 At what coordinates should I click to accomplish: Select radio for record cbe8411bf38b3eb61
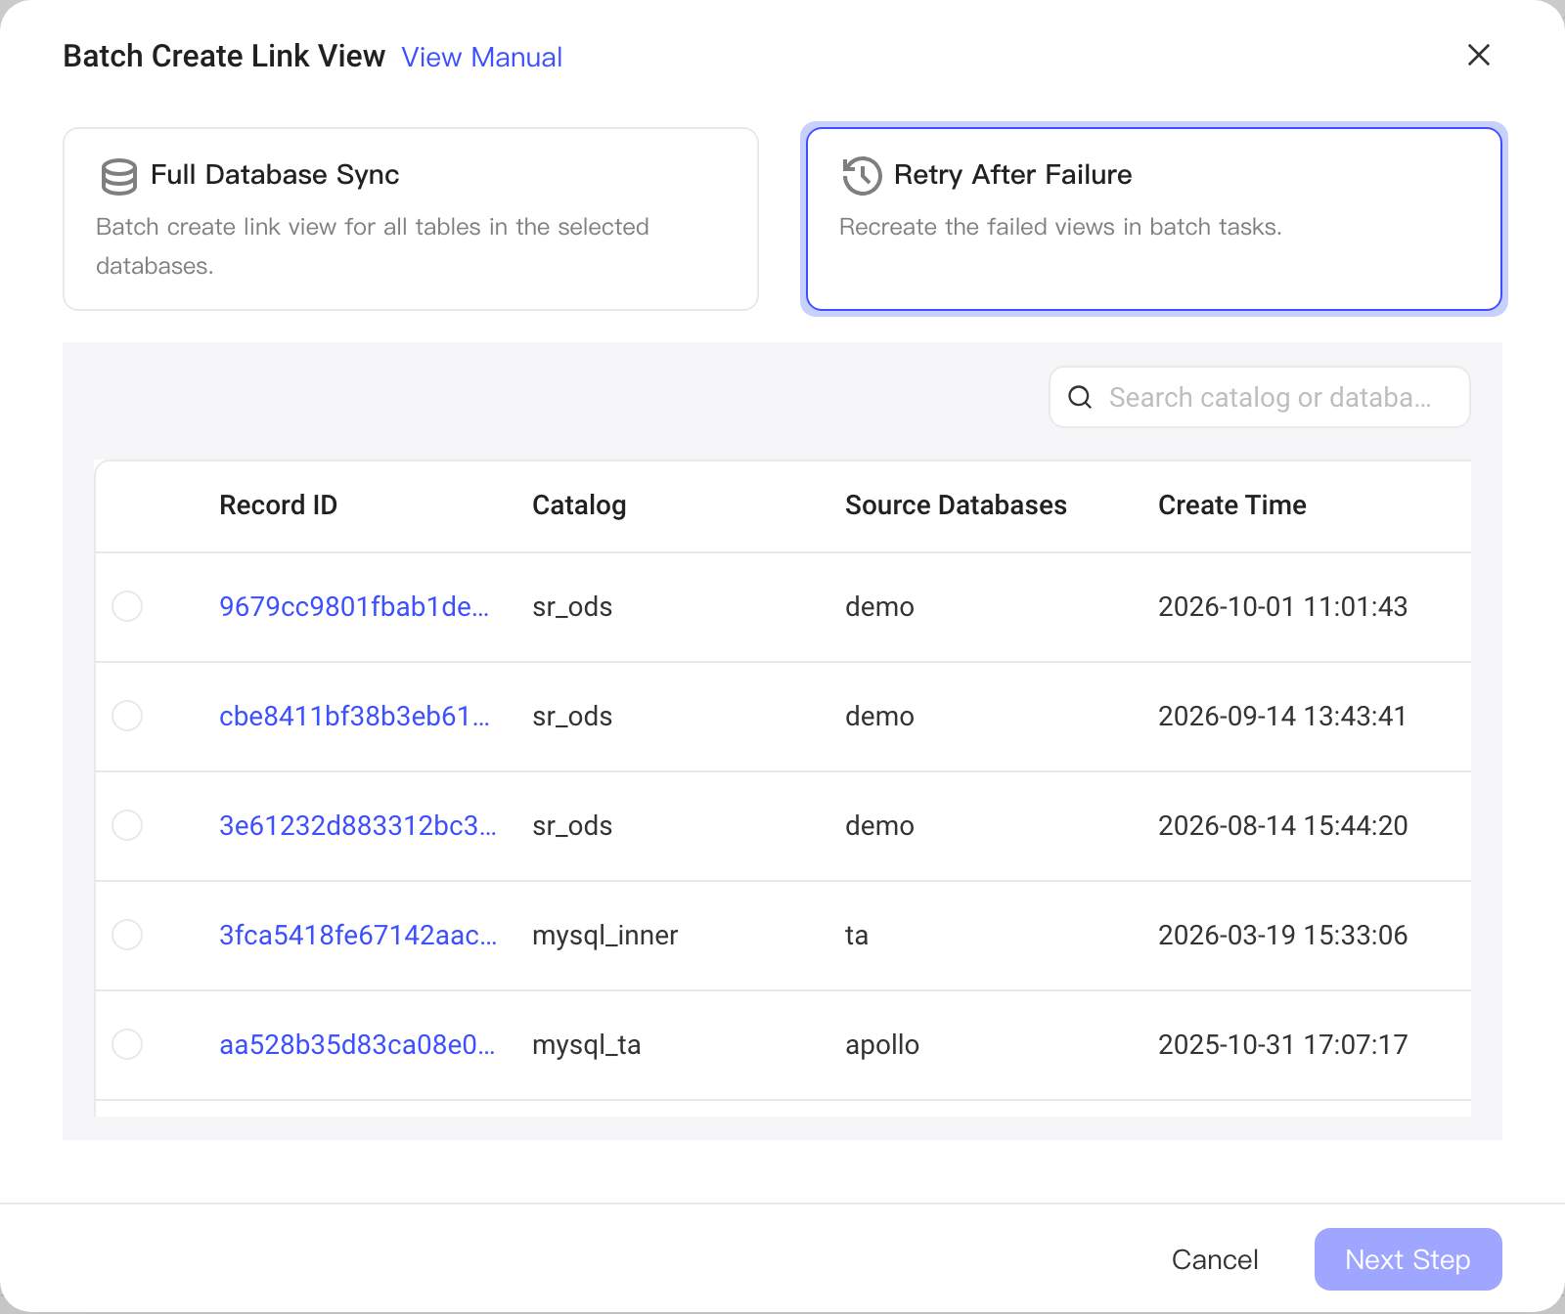(127, 716)
